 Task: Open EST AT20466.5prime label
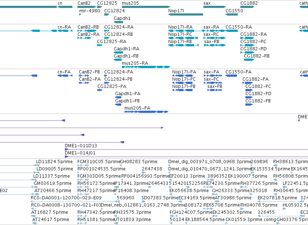(x=53, y=191)
